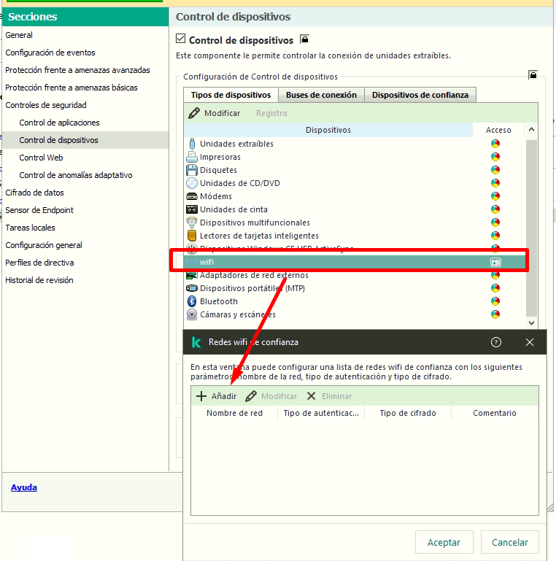Click Registro in device toolbar

tap(271, 113)
